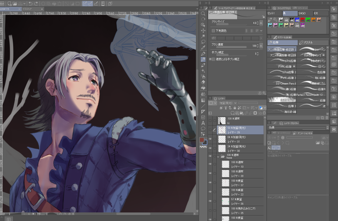Select the Zoom magnifier tool
Image resolution: width=338 pixels, height=221 pixels.
pos(203,13)
